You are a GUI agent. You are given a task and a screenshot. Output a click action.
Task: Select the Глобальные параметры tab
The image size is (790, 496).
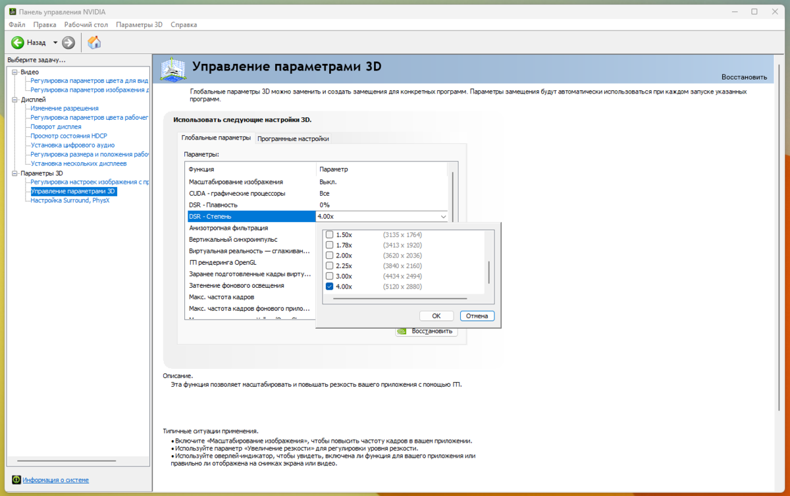[216, 138]
